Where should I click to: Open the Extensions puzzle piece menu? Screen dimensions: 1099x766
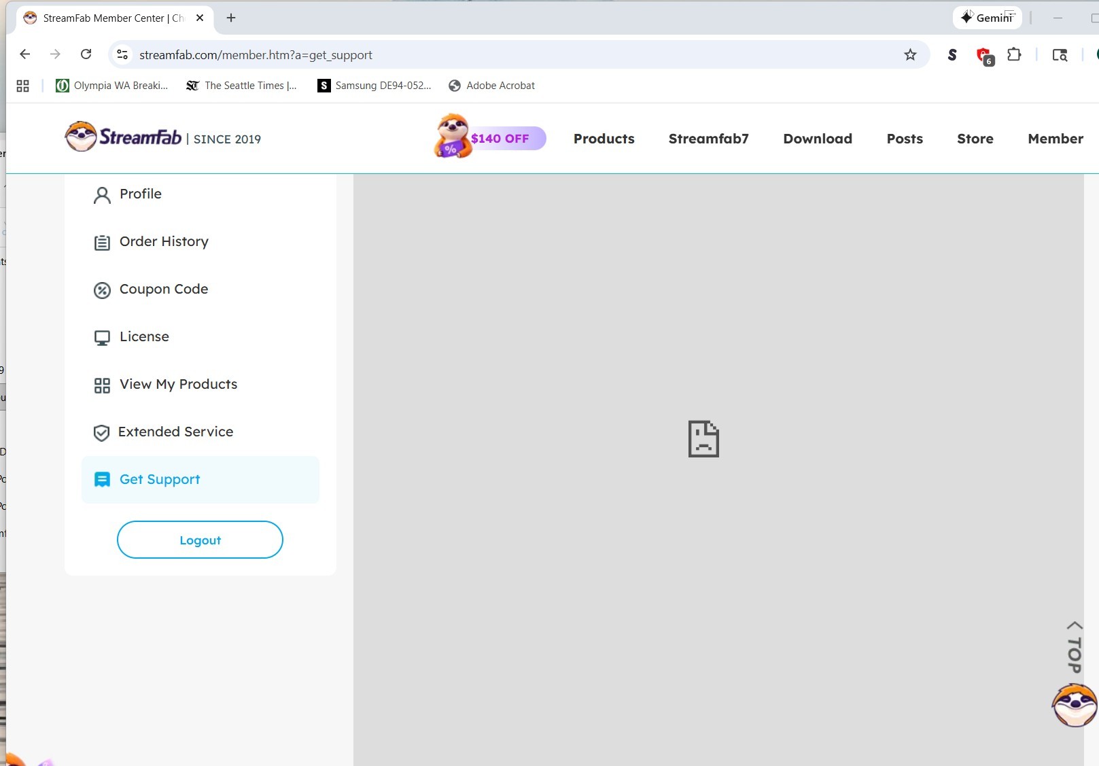[1014, 54]
